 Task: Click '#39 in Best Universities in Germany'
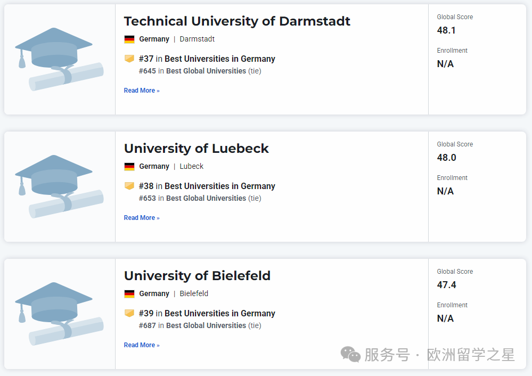click(x=207, y=314)
